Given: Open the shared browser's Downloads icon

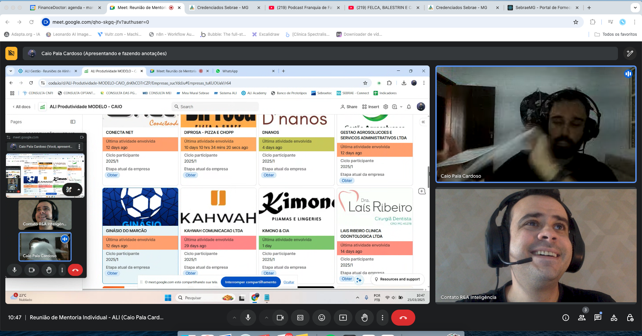Looking at the screenshot, I should pos(404,83).
